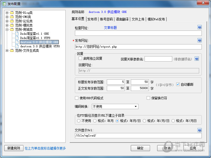Expand the 范例-Blog类 tree node
This screenshot has width=211, height=158.
pos(7,13)
